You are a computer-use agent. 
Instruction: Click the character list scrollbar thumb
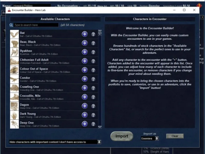[100, 34]
